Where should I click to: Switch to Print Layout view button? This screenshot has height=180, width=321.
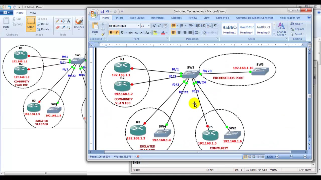[246, 156]
